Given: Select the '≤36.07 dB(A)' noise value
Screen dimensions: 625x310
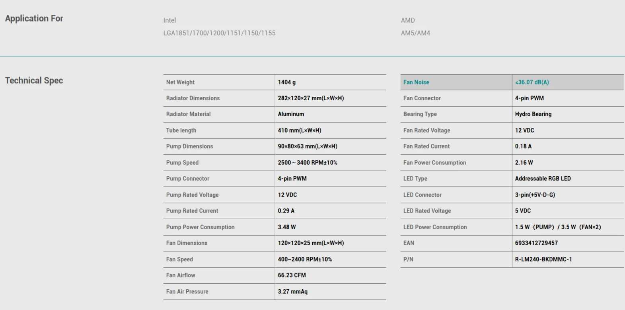Looking at the screenshot, I should click(x=532, y=82).
